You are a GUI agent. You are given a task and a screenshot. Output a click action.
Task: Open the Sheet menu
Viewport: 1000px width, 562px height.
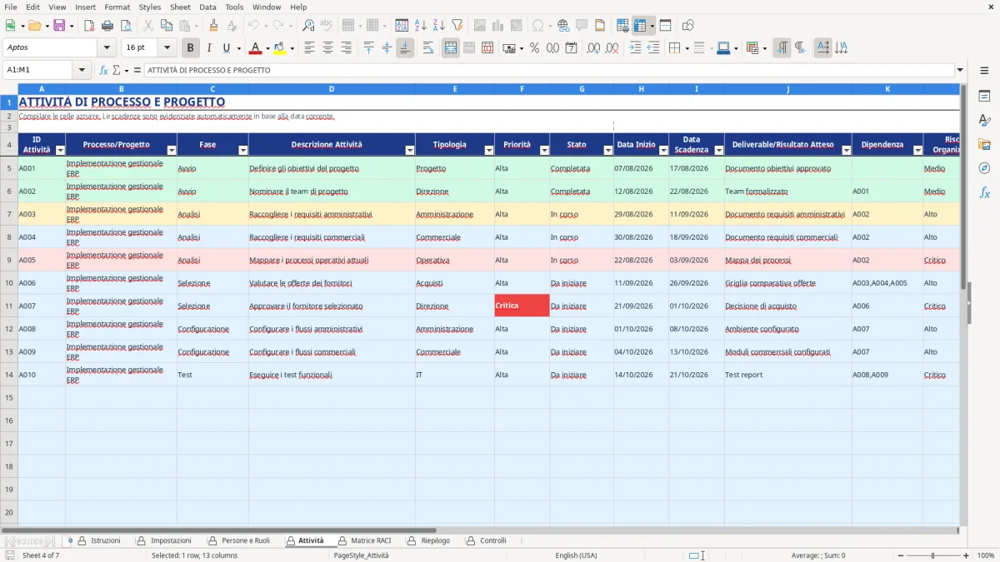tap(180, 7)
